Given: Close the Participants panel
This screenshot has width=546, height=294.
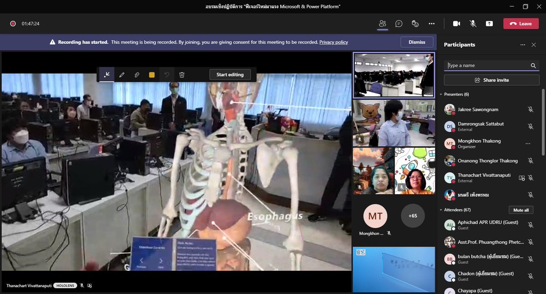Looking at the screenshot, I should coord(534,45).
